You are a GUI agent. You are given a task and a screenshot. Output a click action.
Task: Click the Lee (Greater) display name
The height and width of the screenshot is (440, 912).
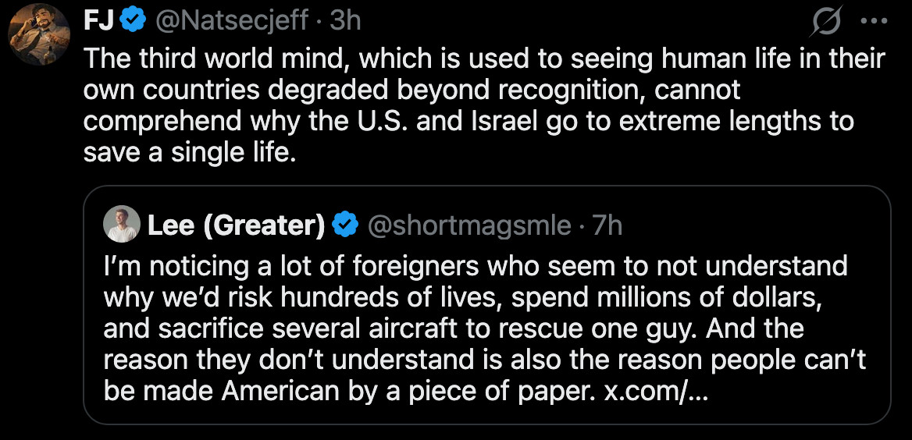coord(236,226)
